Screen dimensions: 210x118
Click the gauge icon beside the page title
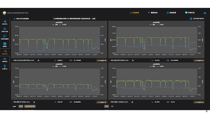point(14,19)
